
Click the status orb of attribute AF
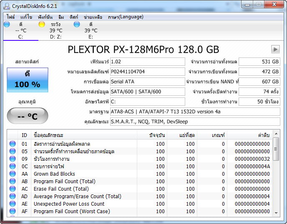[x=13, y=211]
